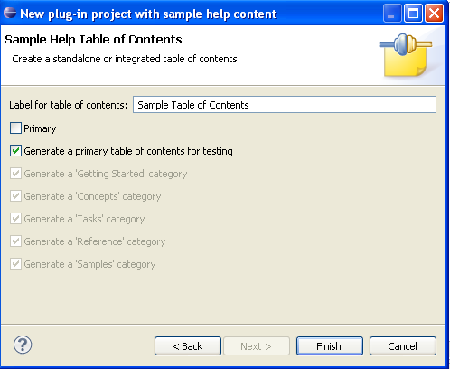Maximize the wizard dialog window
Screen dimensions: 450x369
[413, 14]
